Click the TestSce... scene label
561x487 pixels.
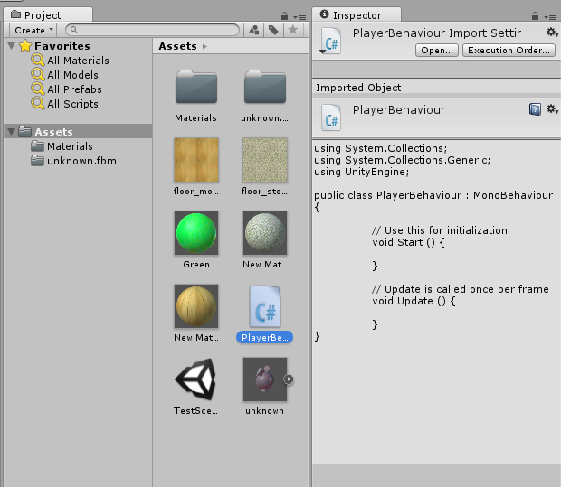tap(195, 411)
